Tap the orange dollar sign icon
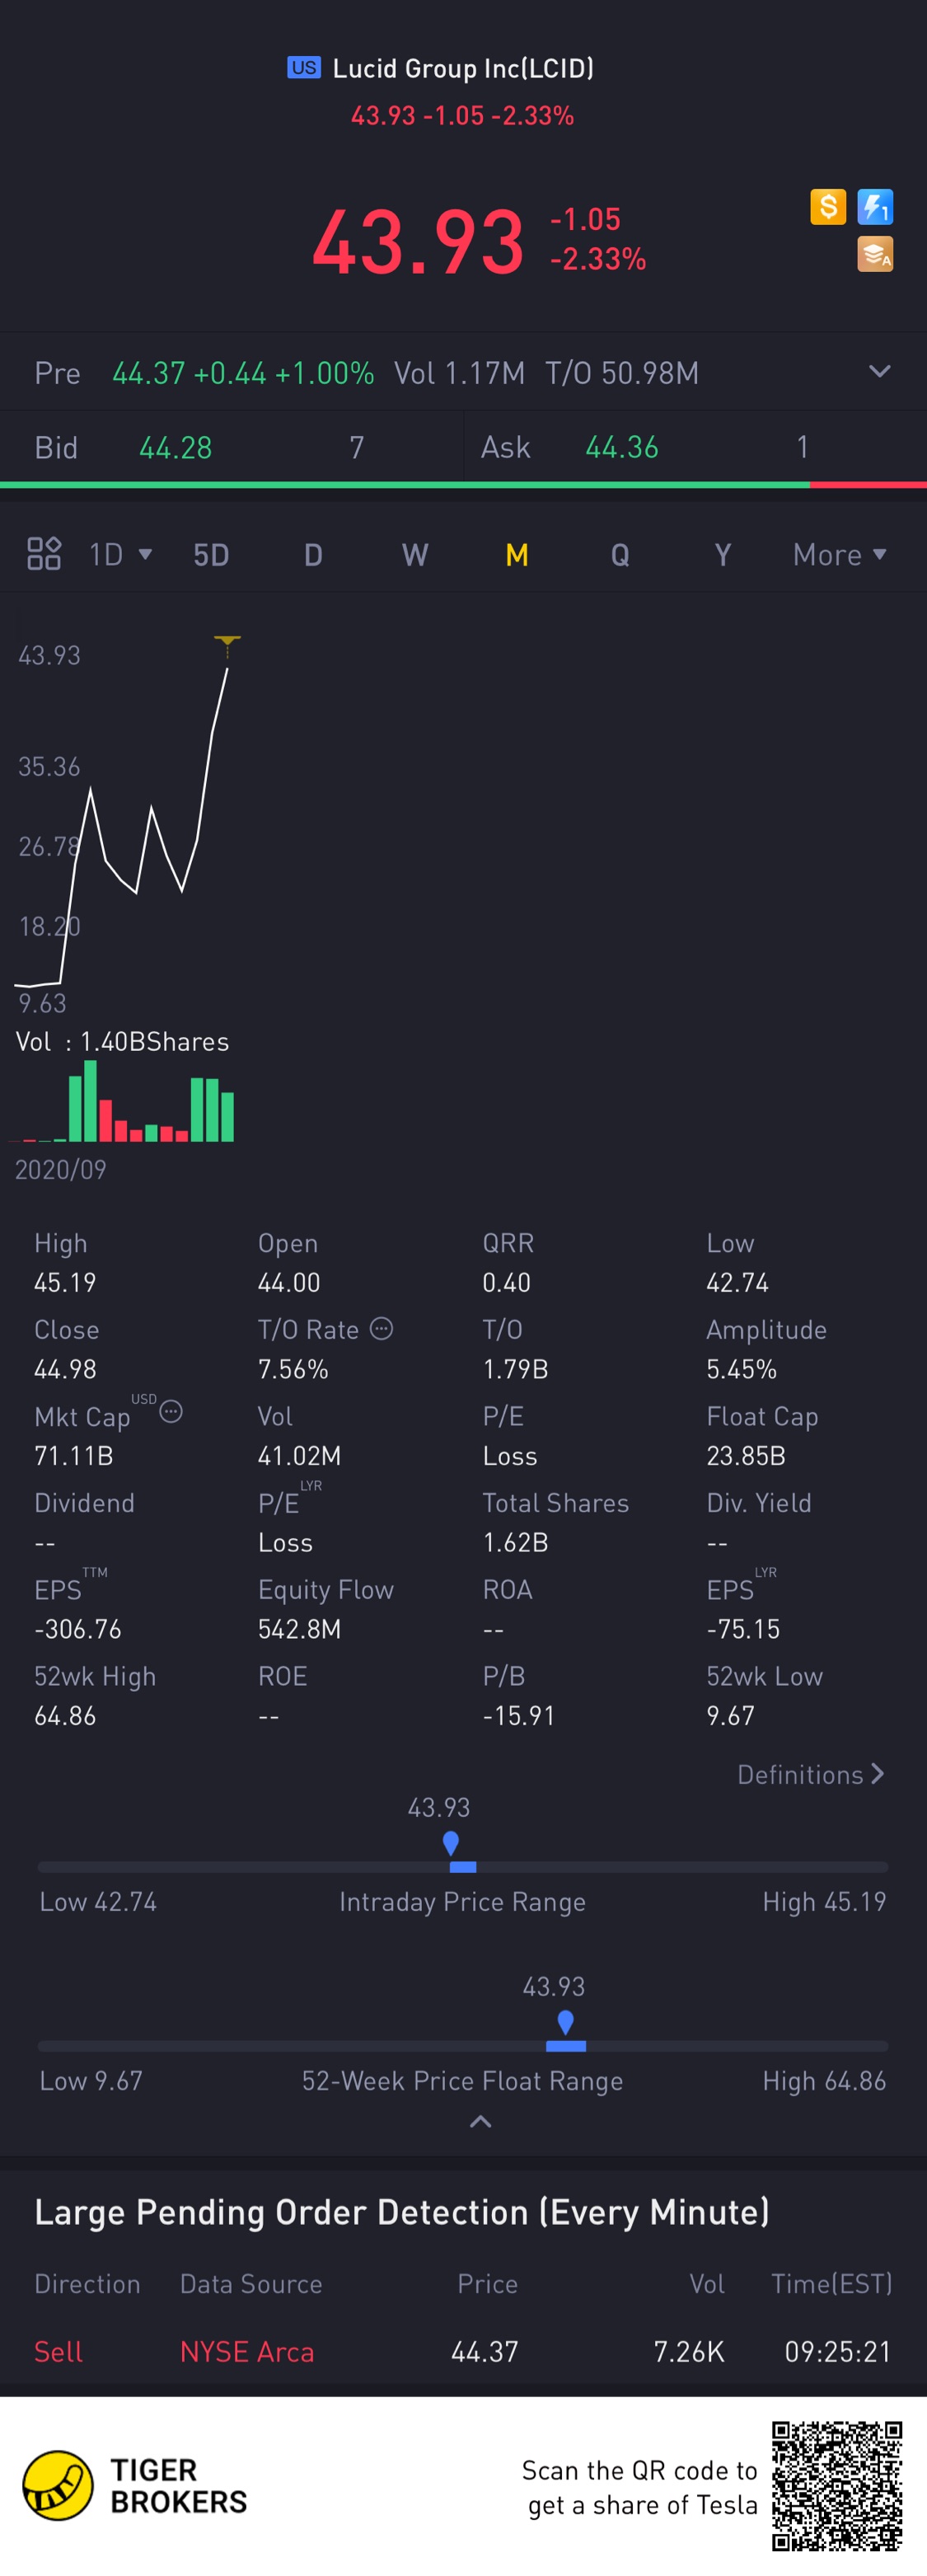 point(828,207)
